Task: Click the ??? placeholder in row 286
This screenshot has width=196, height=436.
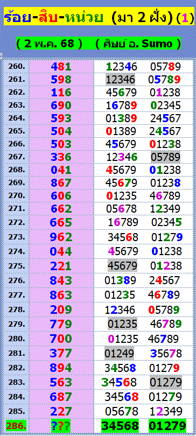Action: pyautogui.click(x=61, y=426)
